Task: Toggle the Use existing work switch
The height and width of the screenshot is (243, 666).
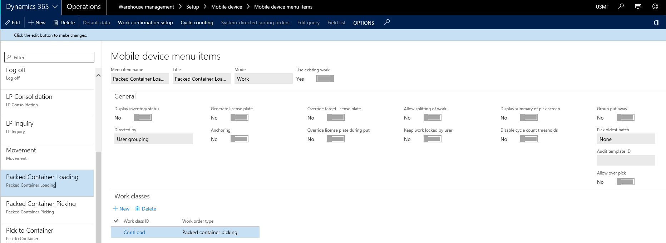Action: click(x=325, y=79)
